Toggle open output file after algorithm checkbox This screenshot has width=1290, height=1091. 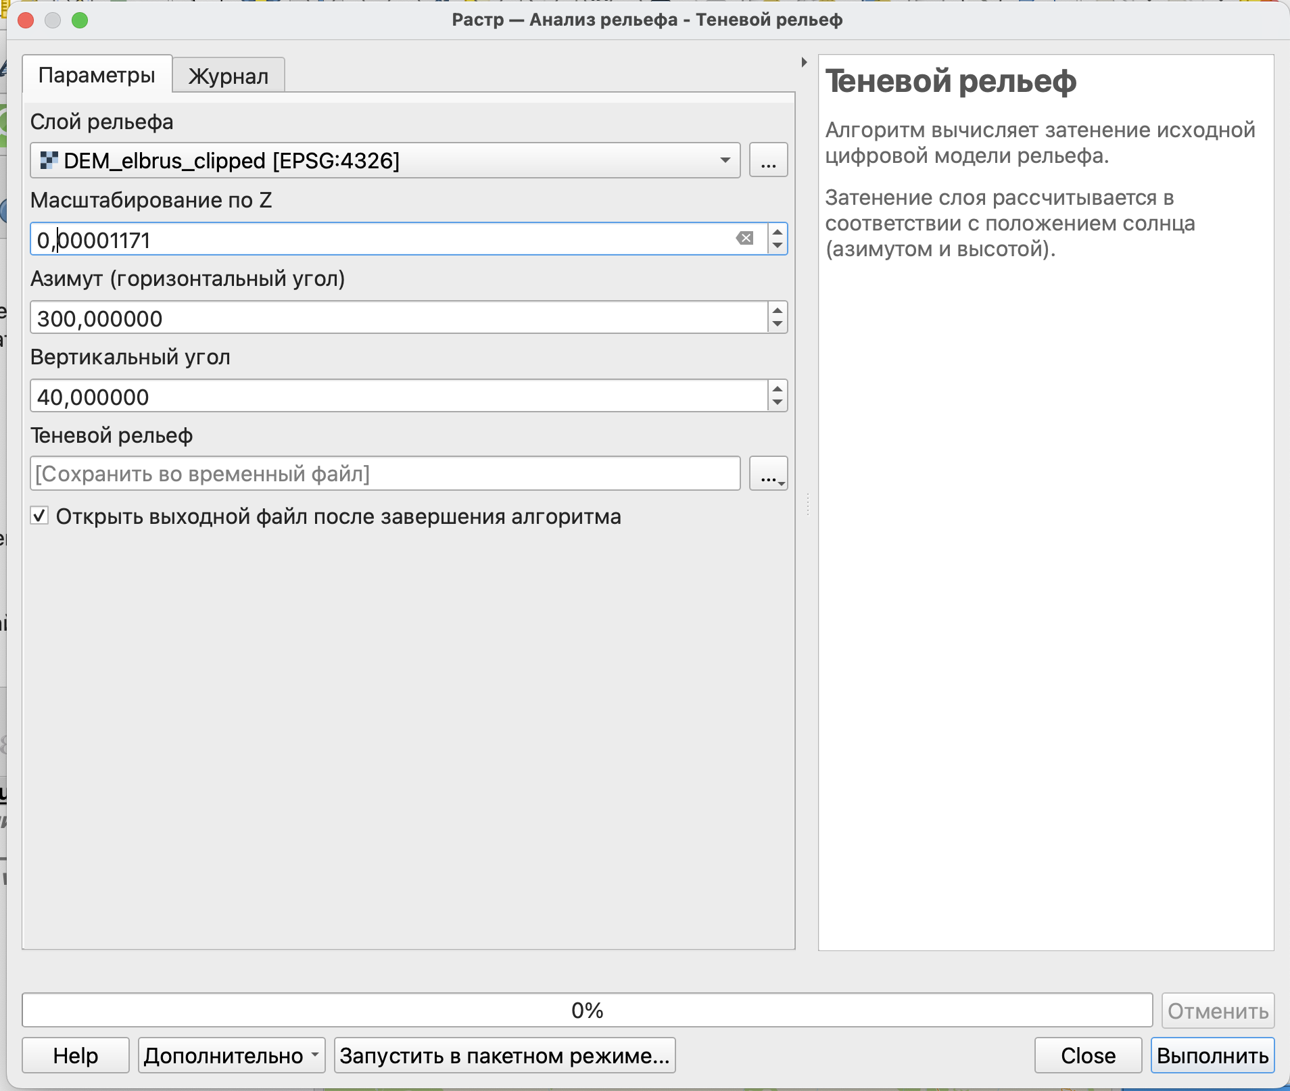(x=39, y=516)
